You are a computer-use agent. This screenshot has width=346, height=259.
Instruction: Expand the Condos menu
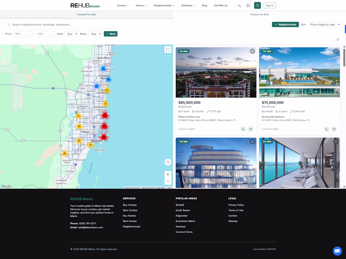(123, 6)
